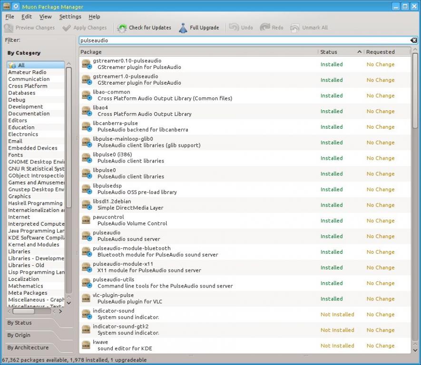Click the category list horizontal scrollbar handle

pos(24,311)
